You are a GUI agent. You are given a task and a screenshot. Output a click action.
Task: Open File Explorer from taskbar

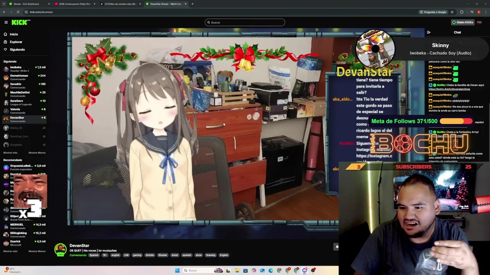pyautogui.click(x=237, y=270)
